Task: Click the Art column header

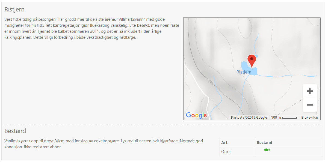Action: pos(224,143)
